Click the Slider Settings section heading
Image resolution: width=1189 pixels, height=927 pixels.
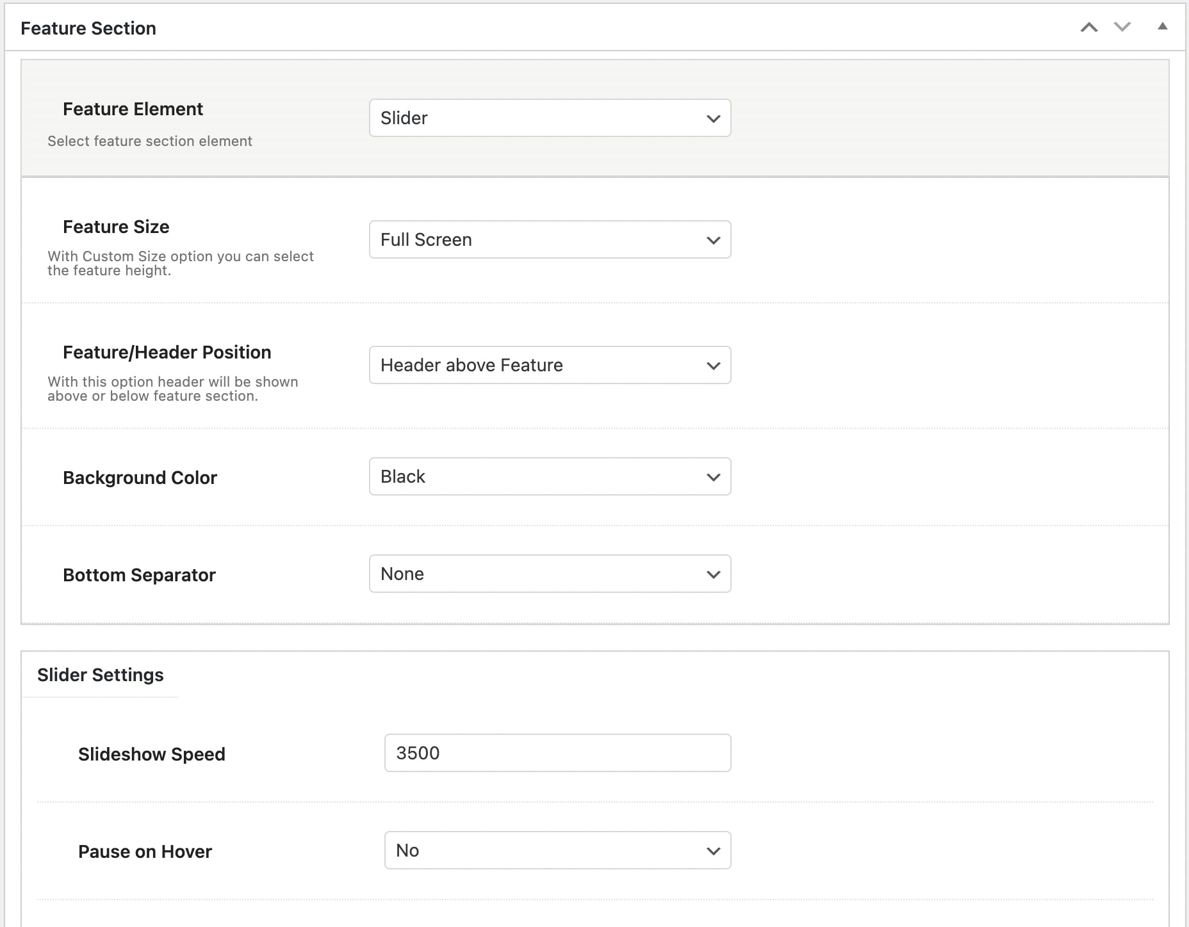point(100,674)
